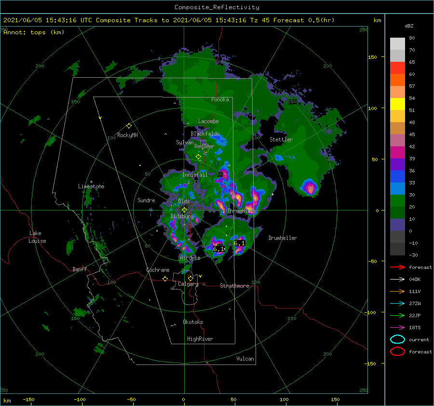Image resolution: width=434 pixels, height=406 pixels.
Task: Click the yellow diamond marker below RedDeer
Action: click(198, 157)
